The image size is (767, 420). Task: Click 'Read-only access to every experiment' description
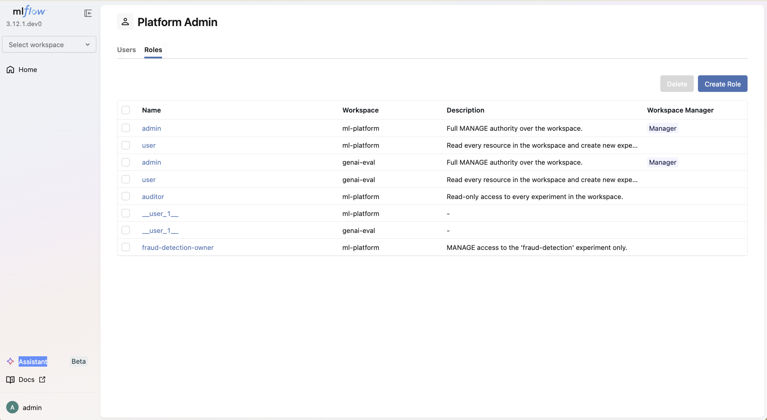[535, 197]
